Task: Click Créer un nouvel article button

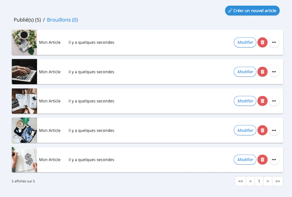Action: coord(252,10)
